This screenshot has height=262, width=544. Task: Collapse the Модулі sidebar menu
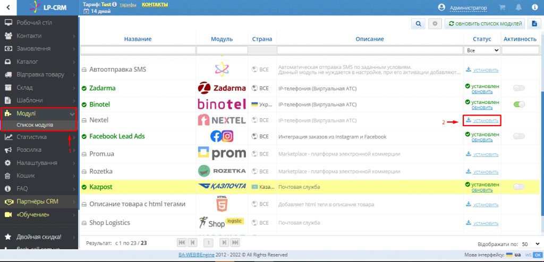point(38,113)
